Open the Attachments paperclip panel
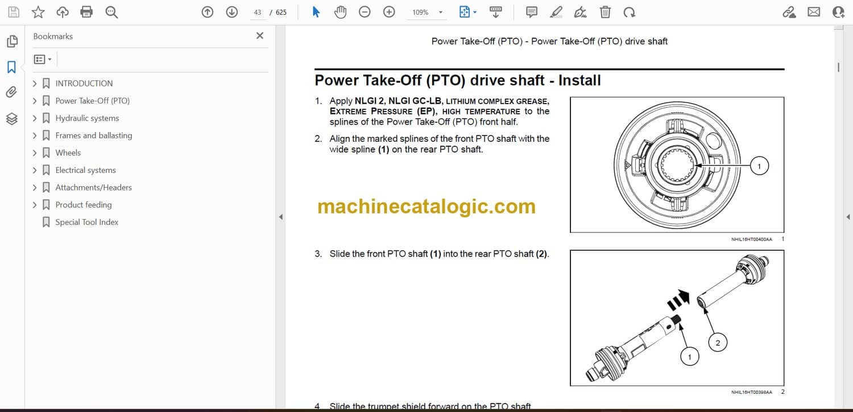 (11, 93)
